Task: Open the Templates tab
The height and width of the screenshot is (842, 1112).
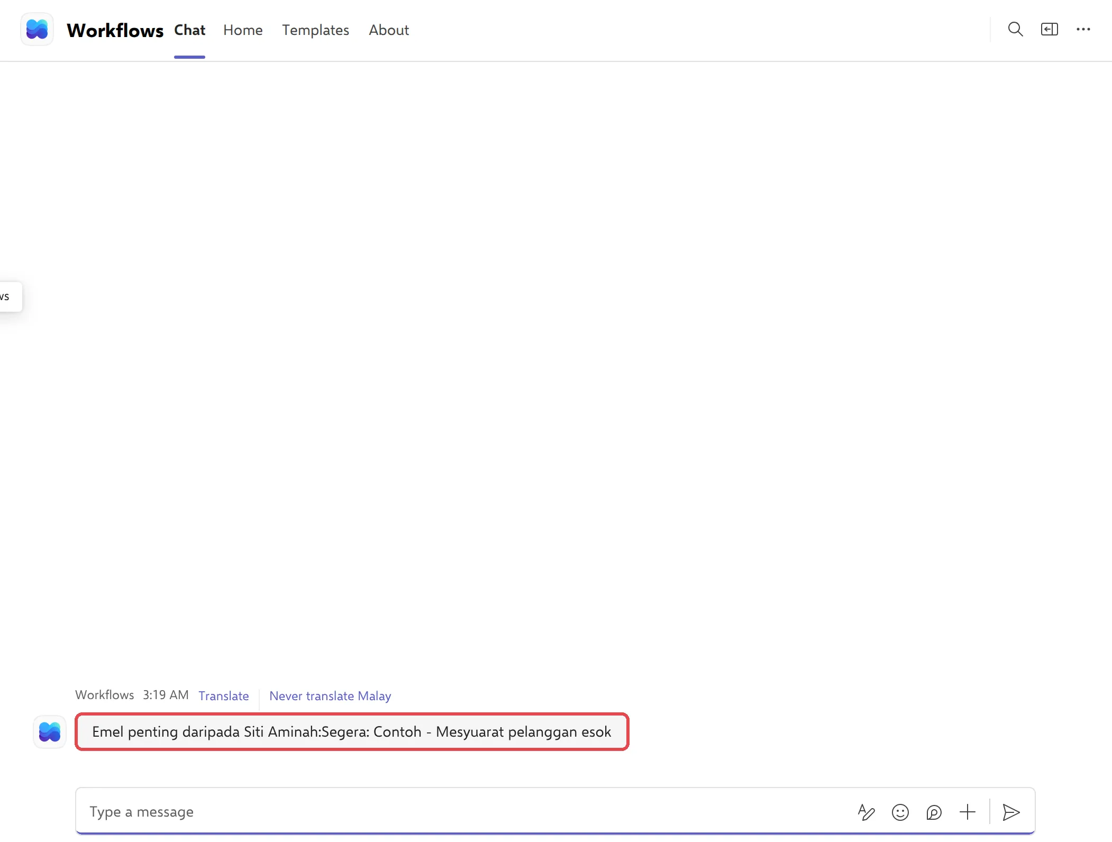Action: click(315, 30)
